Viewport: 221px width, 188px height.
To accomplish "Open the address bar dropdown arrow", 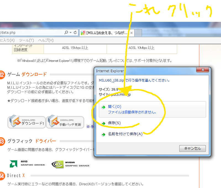I will 71,33.
